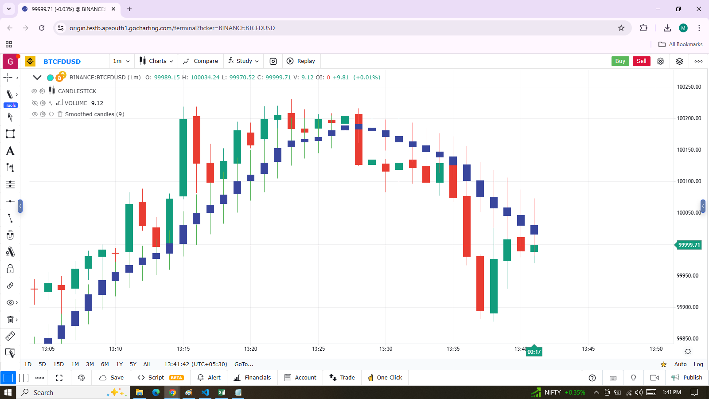Viewport: 709px width, 399px height.
Task: Hide the CANDLESTICK series using eye icon
Action: [x=34, y=91]
